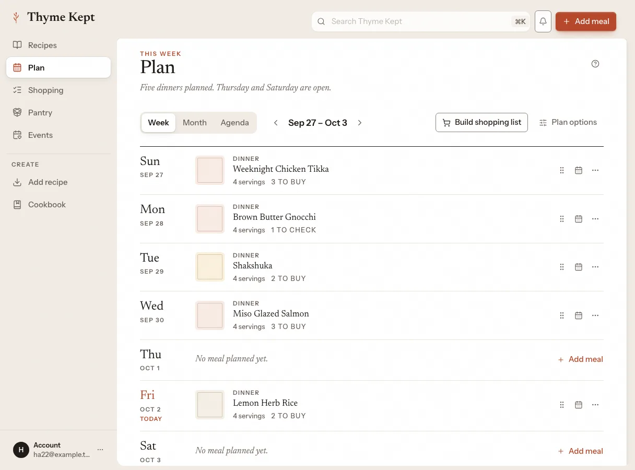Click drag handle for Lemon Herb Rice

[562, 405]
